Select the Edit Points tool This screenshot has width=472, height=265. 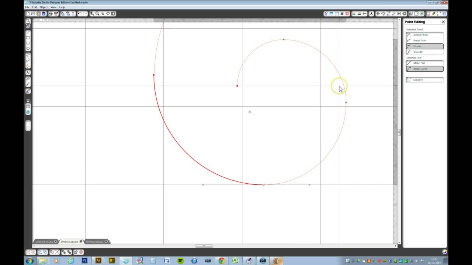coord(28,26)
